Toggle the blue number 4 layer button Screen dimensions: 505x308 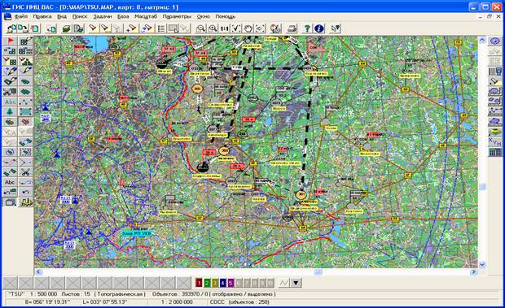click(x=223, y=283)
